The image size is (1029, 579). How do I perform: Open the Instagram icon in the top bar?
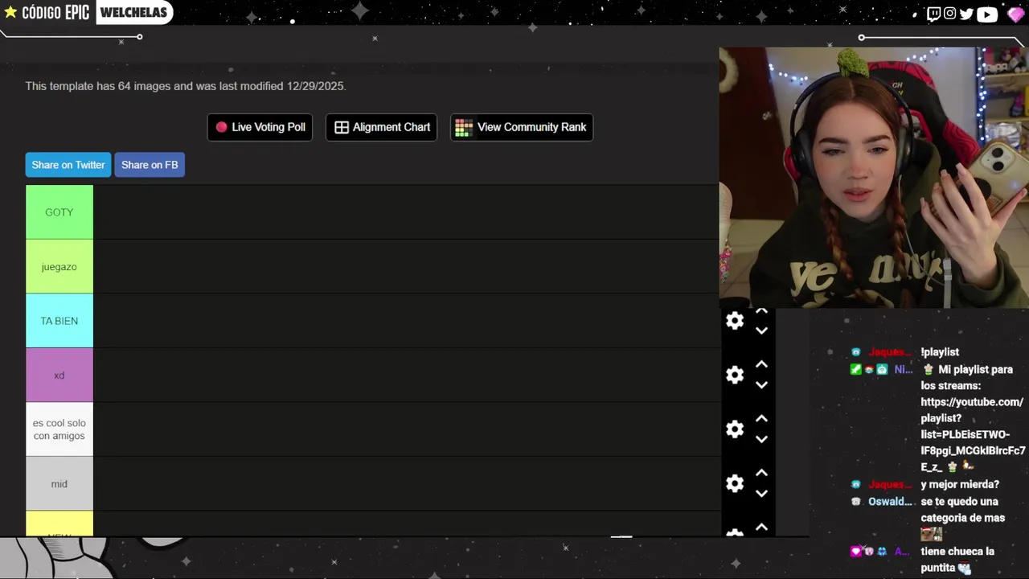tap(950, 14)
